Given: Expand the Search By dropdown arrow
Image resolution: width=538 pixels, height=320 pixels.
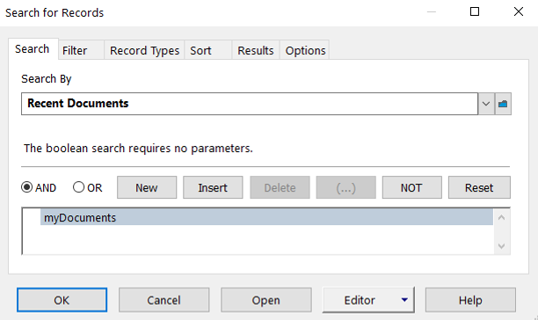Looking at the screenshot, I should (486, 104).
